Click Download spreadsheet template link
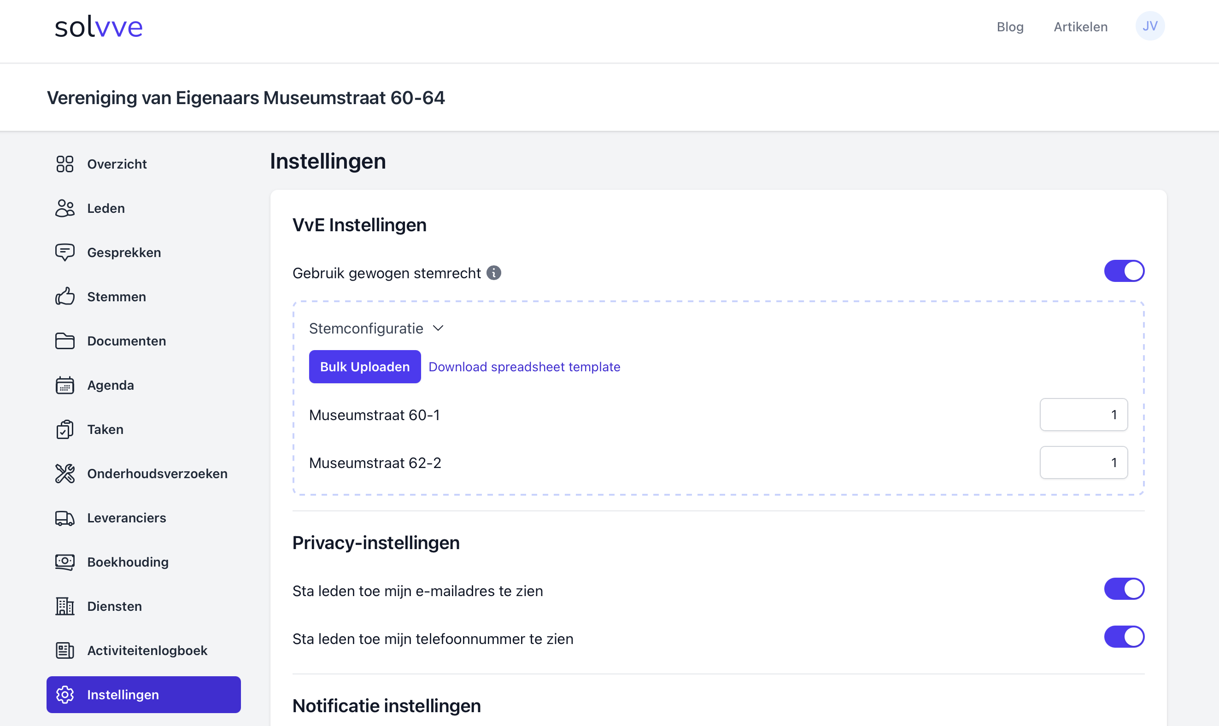Screen dimensions: 1219x726 tap(524, 367)
